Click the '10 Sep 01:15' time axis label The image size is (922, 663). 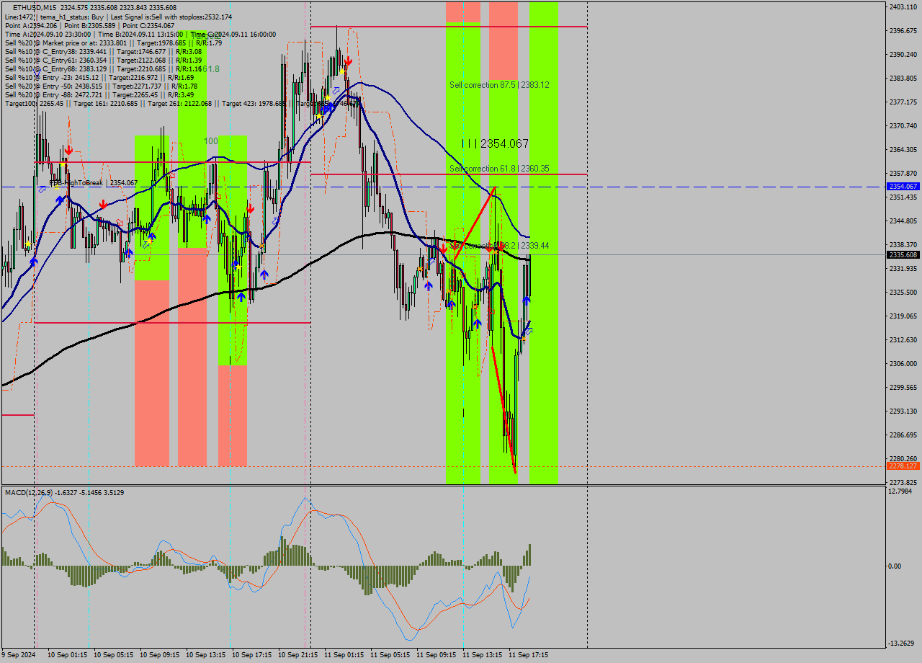(67, 655)
